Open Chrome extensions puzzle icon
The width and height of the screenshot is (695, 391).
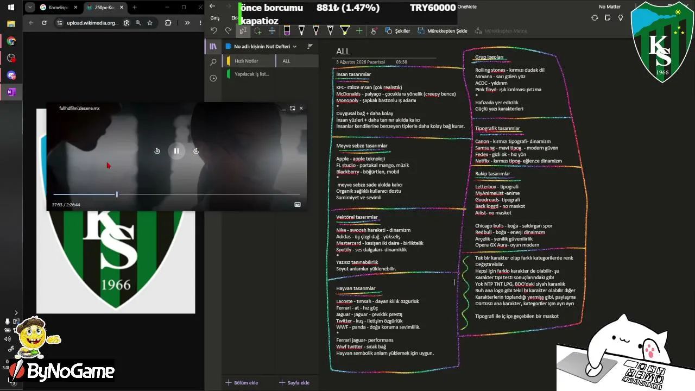pos(168,23)
